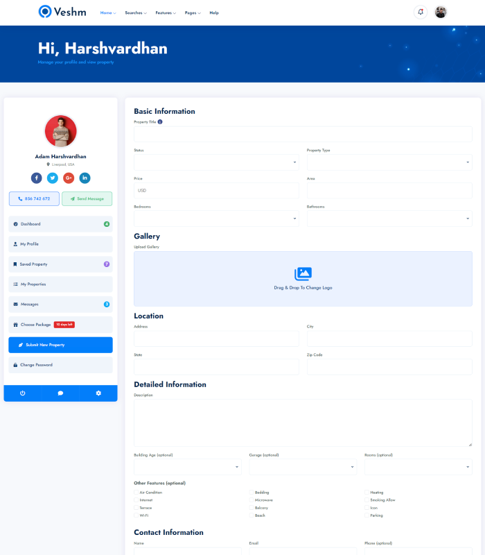Click the Property Title info icon

tap(160, 122)
